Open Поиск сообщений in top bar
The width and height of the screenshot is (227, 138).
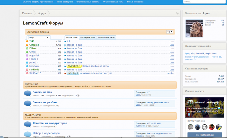65,2
